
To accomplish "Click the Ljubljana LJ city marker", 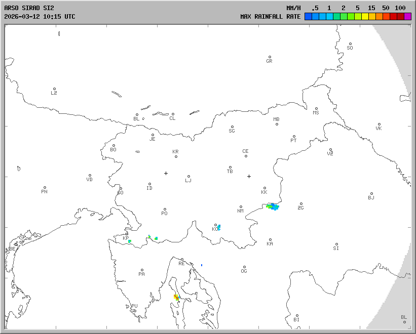I will point(188,177).
